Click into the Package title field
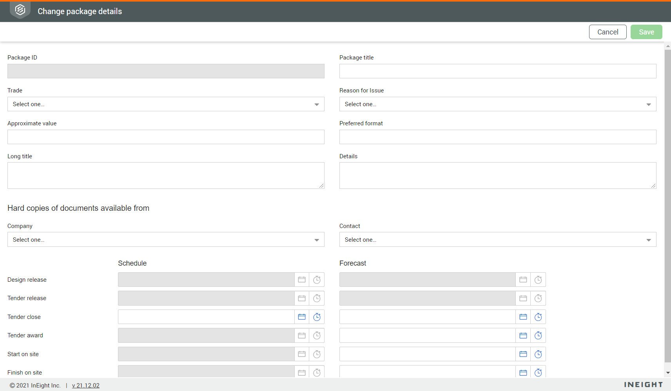 pyautogui.click(x=497, y=71)
